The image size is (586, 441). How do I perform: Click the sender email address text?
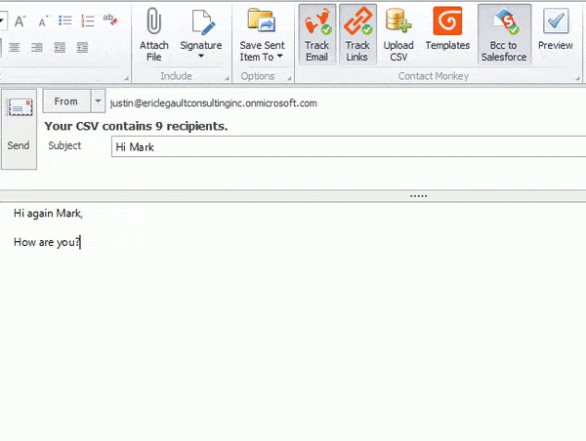point(213,103)
